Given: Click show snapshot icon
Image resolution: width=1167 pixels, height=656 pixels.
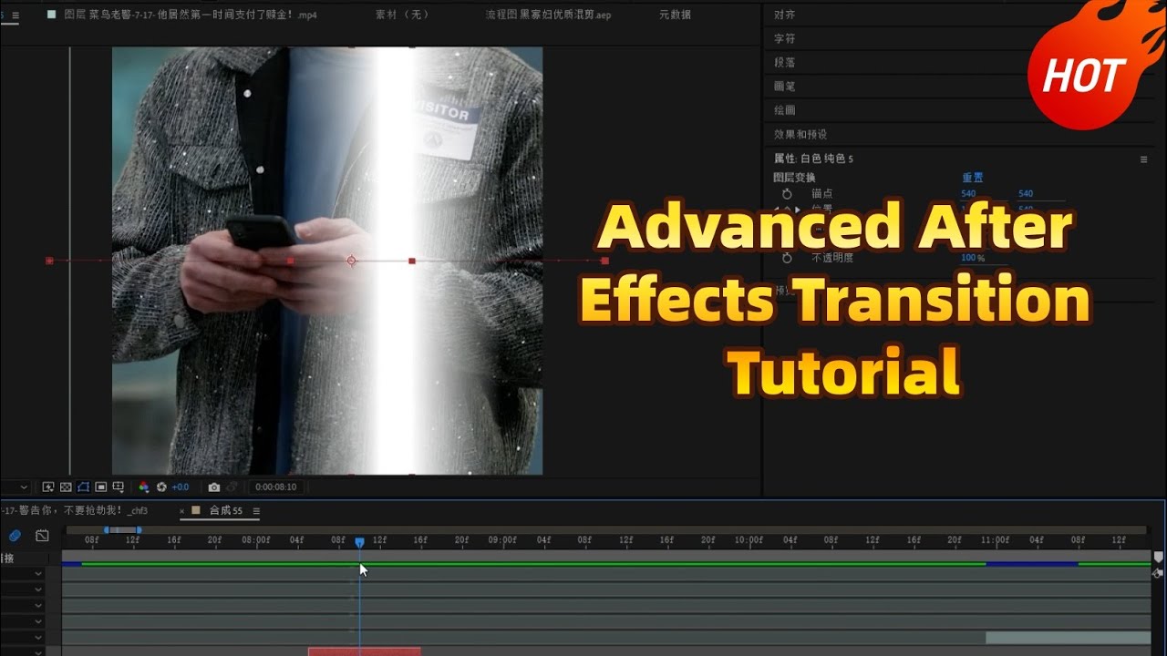Looking at the screenshot, I should pos(232,487).
